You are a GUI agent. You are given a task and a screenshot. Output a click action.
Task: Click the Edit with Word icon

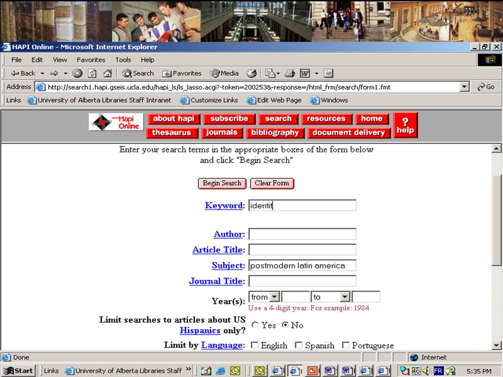(x=305, y=73)
